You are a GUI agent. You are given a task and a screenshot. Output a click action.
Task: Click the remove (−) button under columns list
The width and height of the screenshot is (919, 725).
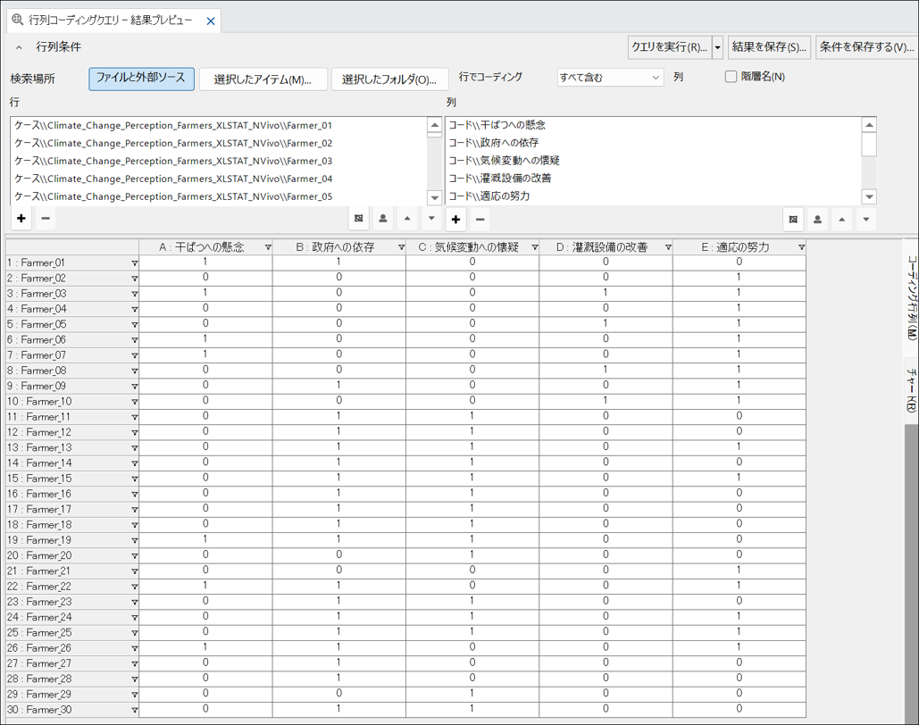click(x=480, y=220)
